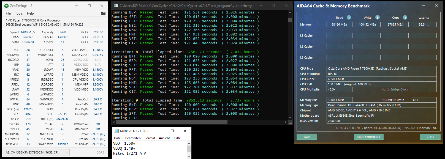445x159 pixels.
Task: Open the File menu in ZenTimings
Action: [8, 13]
